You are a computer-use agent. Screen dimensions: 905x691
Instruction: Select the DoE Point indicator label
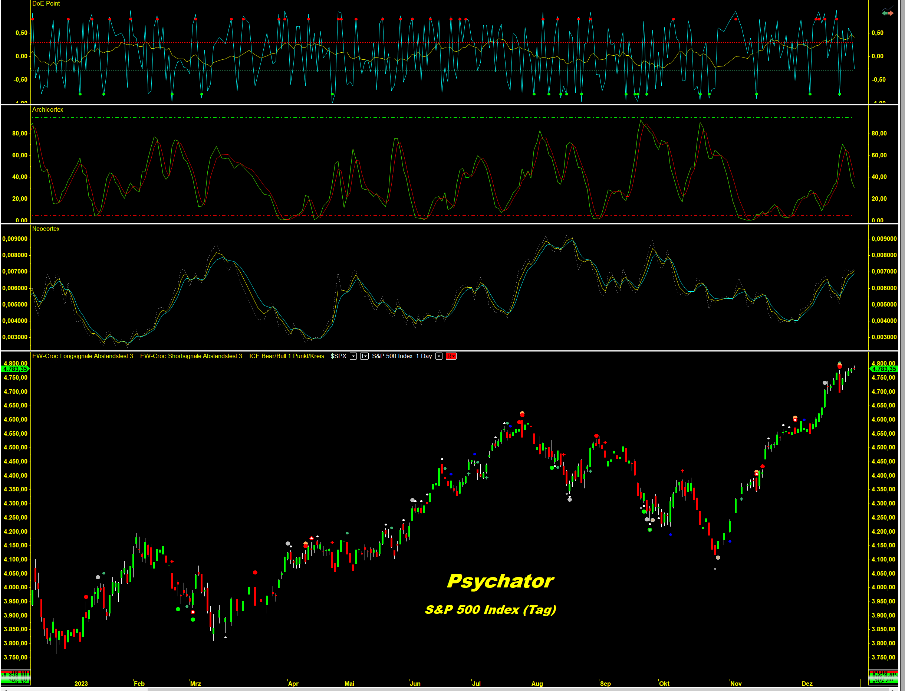46,4
